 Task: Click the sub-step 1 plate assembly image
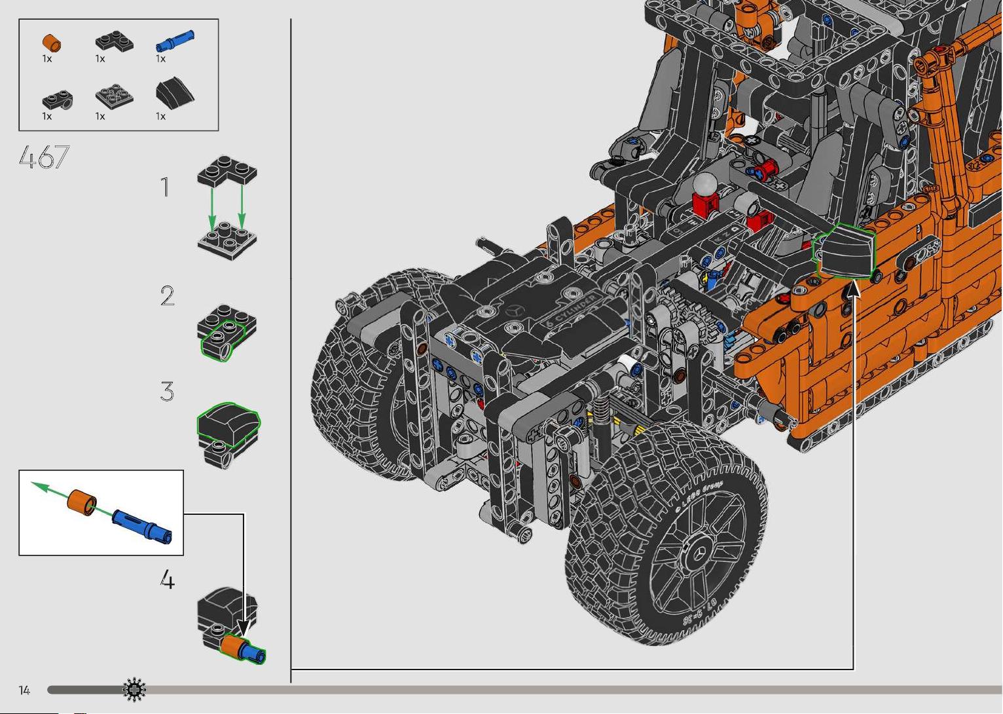(x=227, y=208)
